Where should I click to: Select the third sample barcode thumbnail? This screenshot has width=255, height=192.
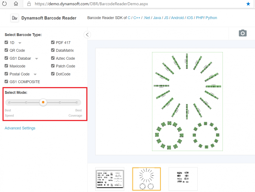pos(183,179)
